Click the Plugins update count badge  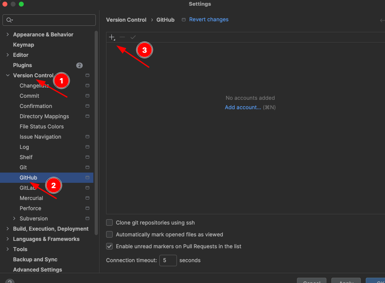[x=79, y=65]
